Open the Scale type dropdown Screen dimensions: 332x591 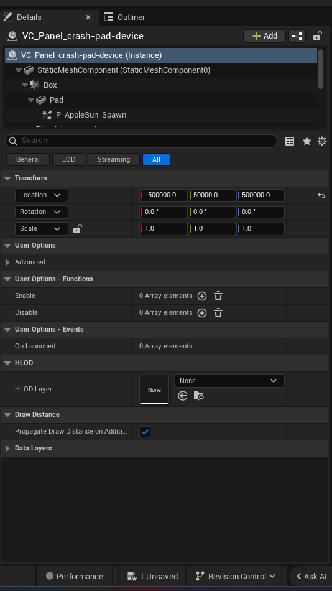(42, 229)
